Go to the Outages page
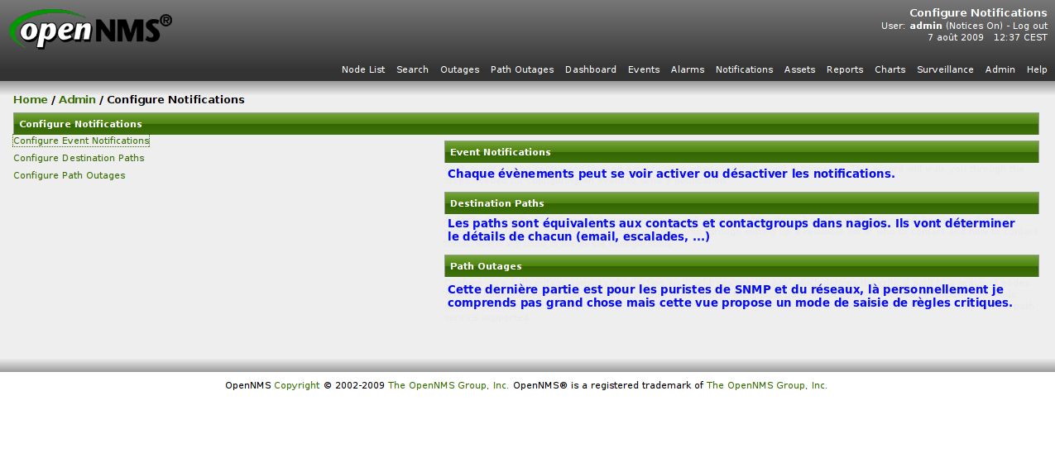This screenshot has width=1055, height=472. pyautogui.click(x=459, y=70)
